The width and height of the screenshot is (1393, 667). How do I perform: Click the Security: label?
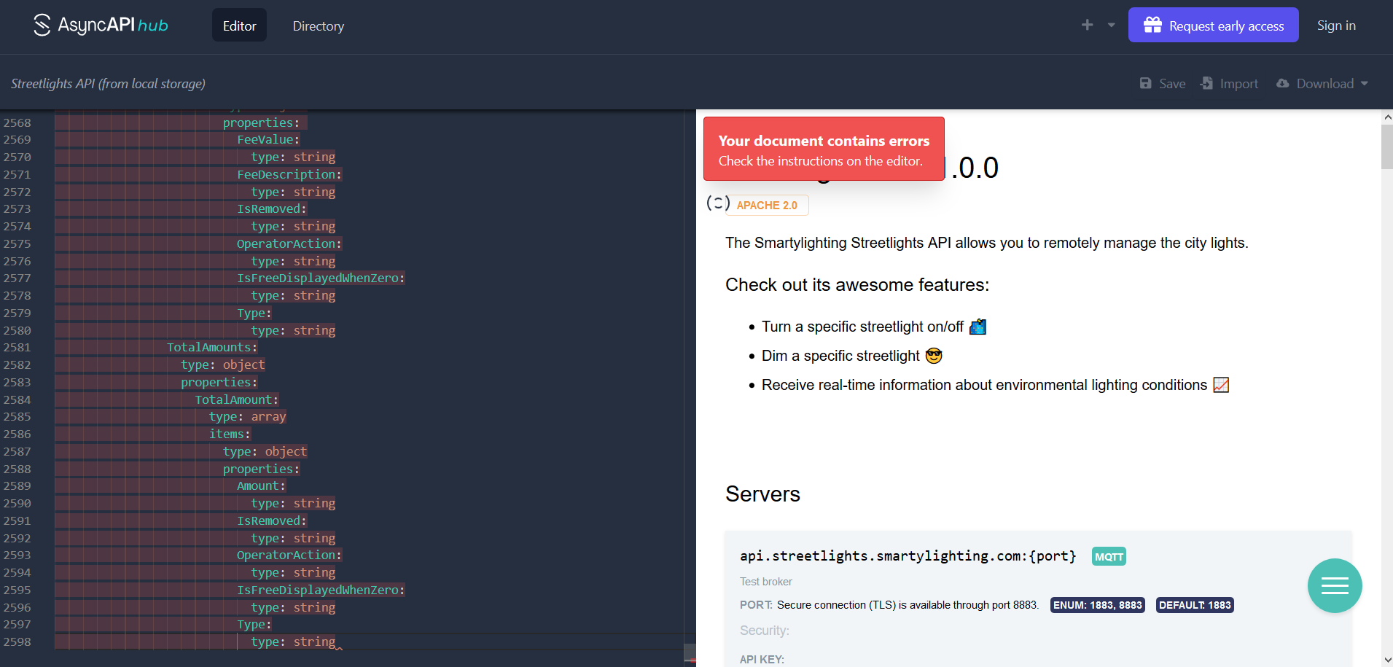pos(765,631)
